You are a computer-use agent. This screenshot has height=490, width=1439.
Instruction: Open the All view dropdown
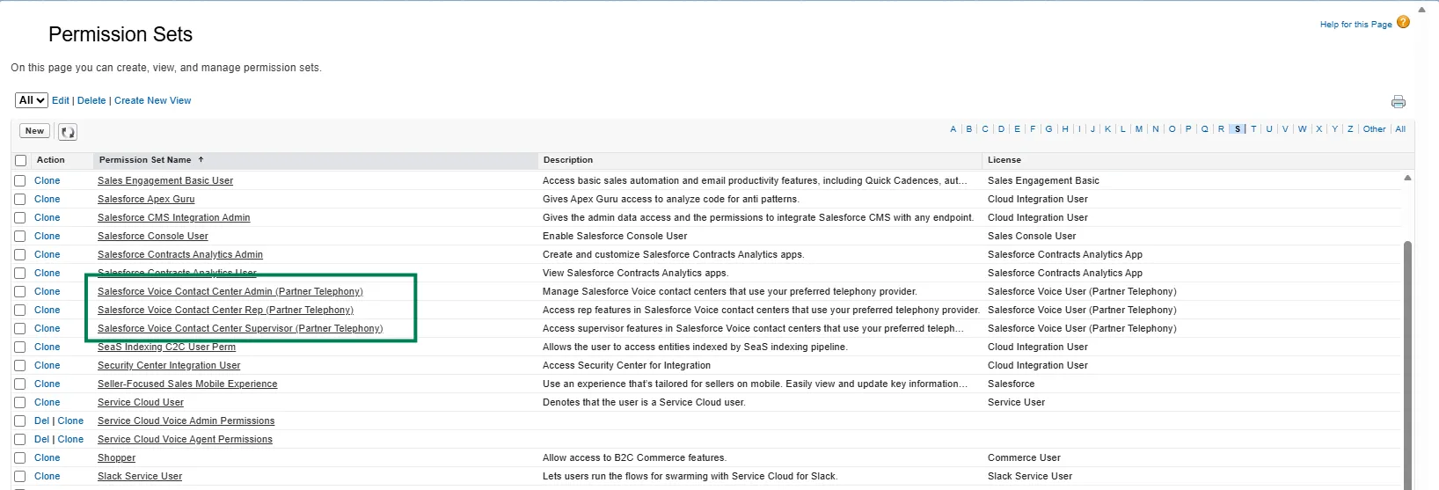[31, 100]
